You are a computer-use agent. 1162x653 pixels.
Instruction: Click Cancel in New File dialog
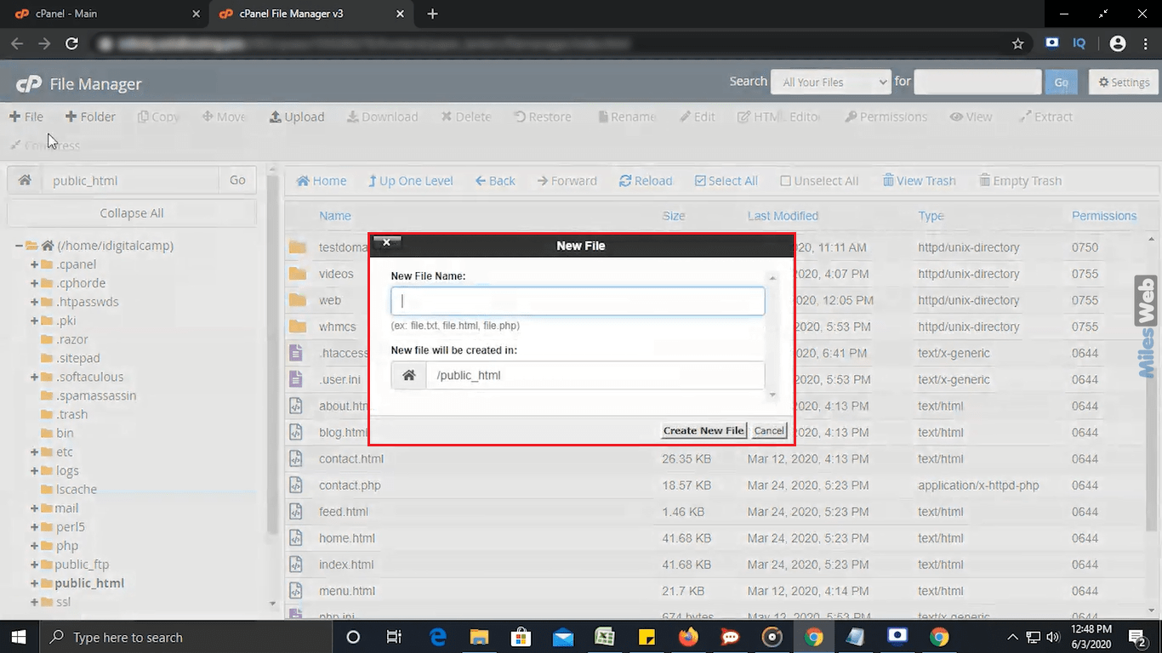click(769, 430)
